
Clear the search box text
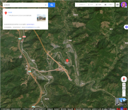tap(46, 5)
